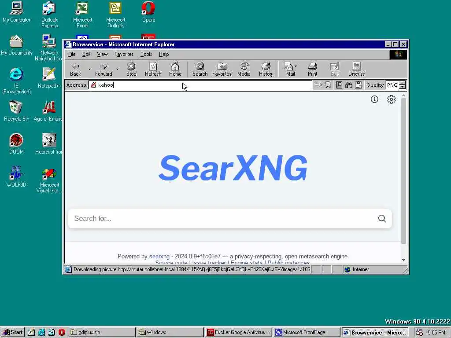Open the Media toolbar button
451x338 pixels.
tap(244, 69)
